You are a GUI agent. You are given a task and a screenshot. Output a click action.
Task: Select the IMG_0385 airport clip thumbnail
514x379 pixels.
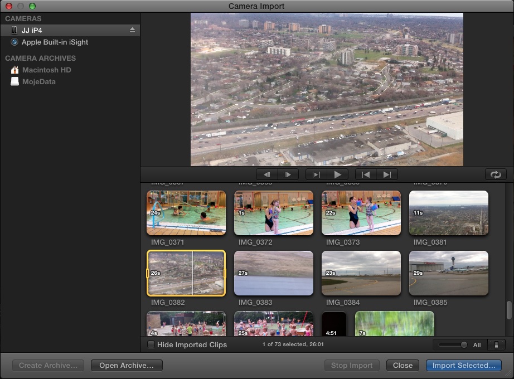pyautogui.click(x=449, y=273)
